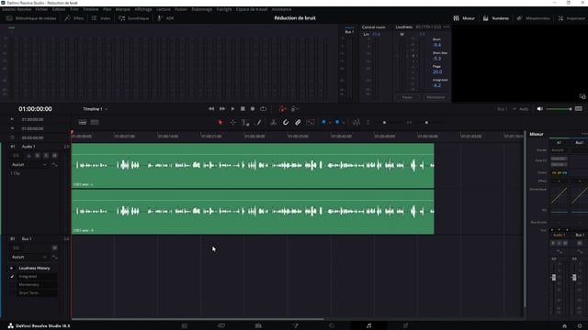The width and height of the screenshot is (588, 330).
Task: Open the flag color dropdown arrow
Action: pos(330,122)
